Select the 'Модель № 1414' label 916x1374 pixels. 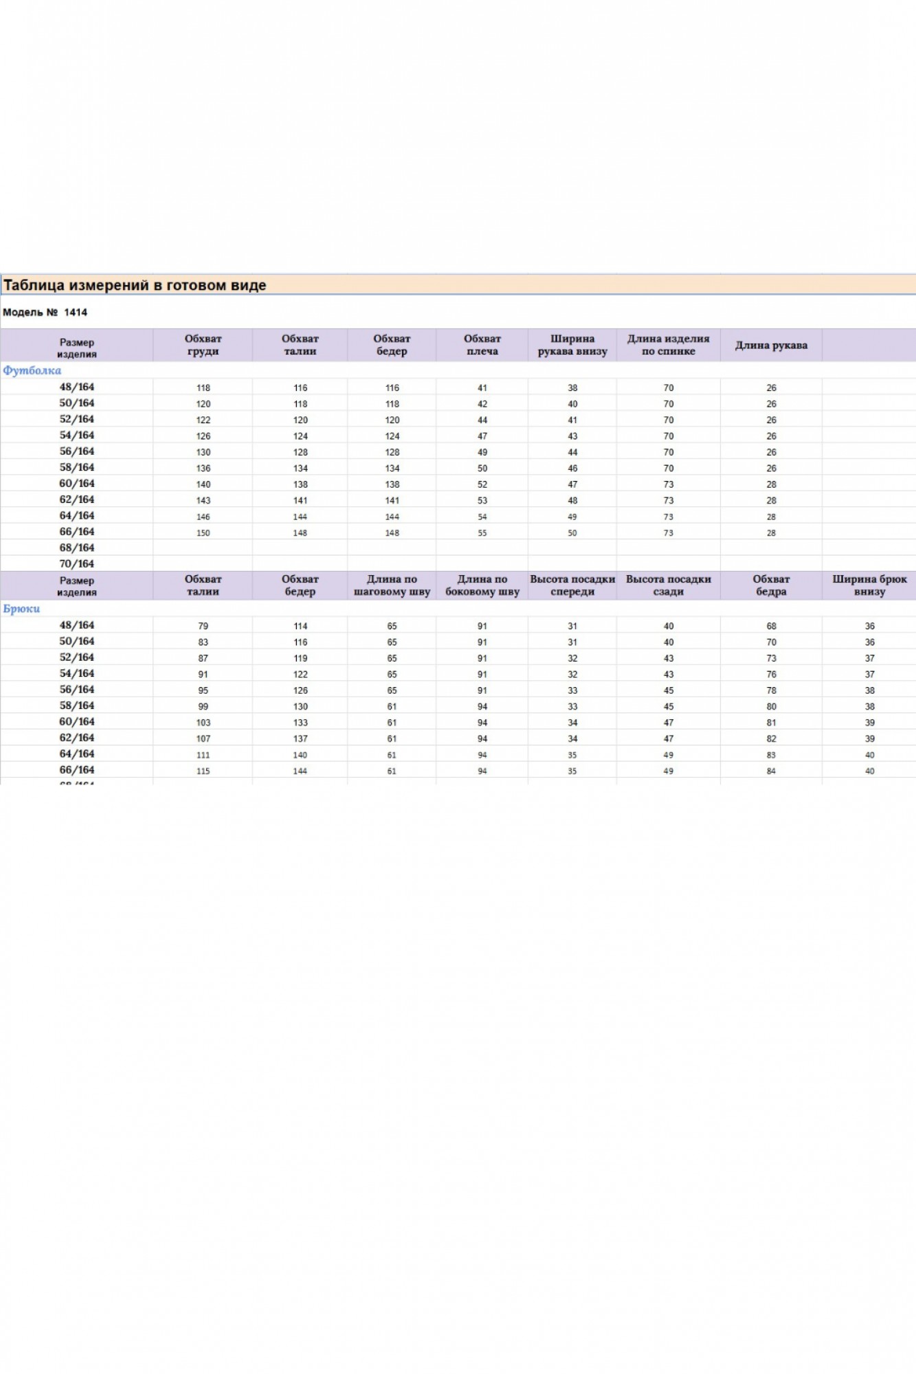coord(45,313)
